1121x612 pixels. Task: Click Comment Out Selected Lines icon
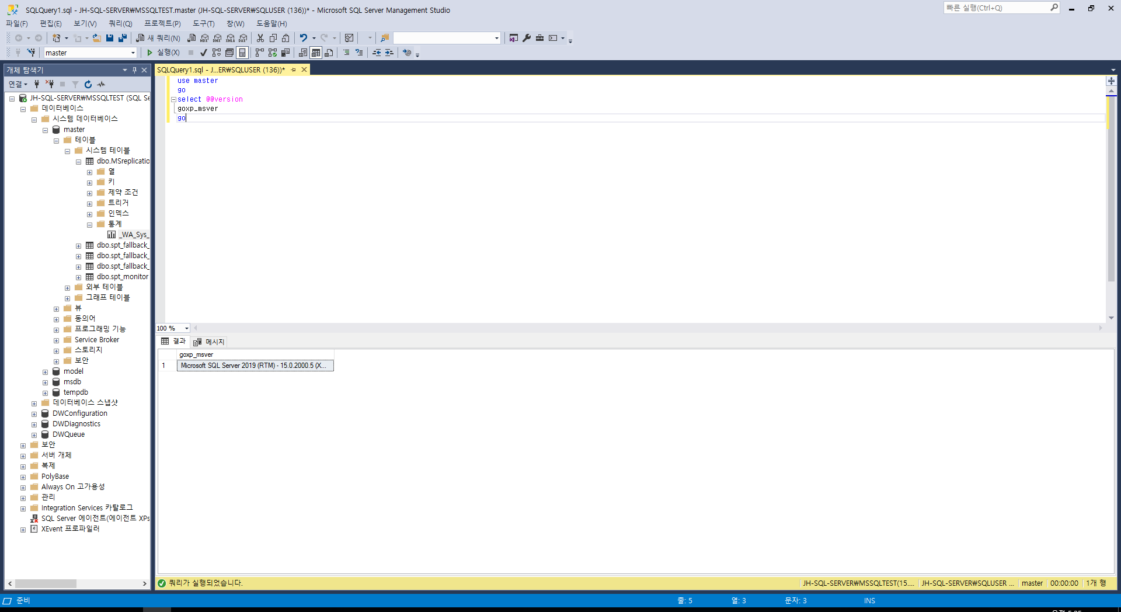pos(346,53)
